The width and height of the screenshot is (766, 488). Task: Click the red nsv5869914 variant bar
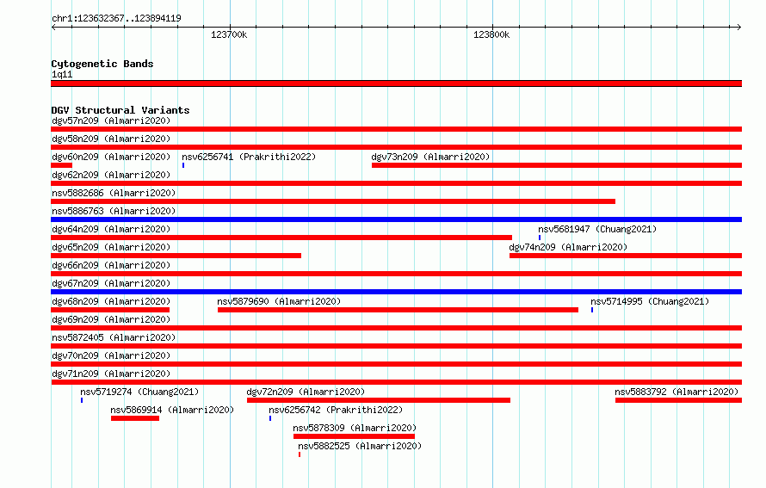(x=135, y=418)
